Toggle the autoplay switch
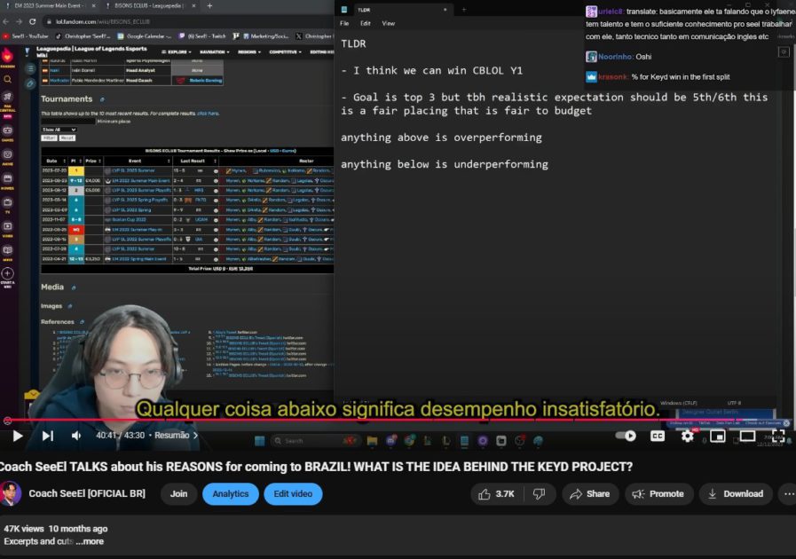 tap(627, 436)
